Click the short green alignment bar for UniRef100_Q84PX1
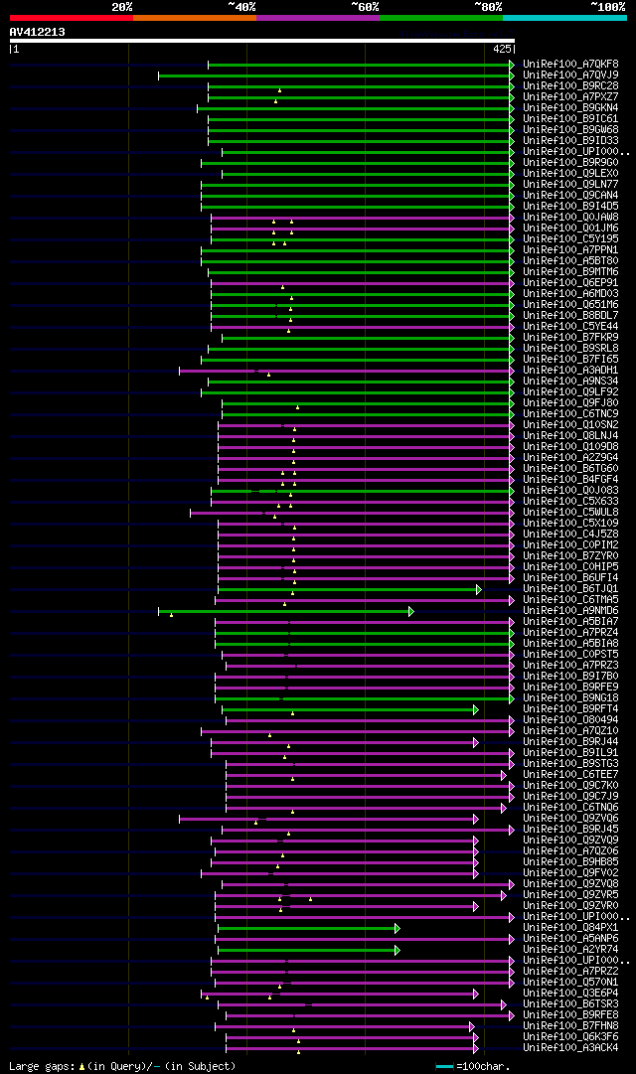The image size is (636, 1074). pyautogui.click(x=308, y=928)
